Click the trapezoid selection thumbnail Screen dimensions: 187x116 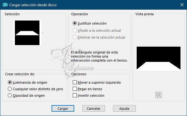click(27, 33)
